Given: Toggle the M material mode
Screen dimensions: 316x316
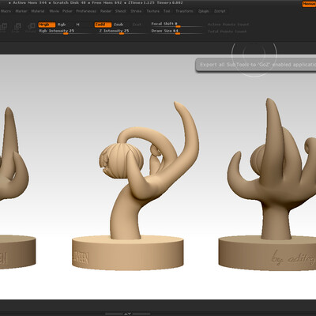Looking at the screenshot, I should [77, 24].
